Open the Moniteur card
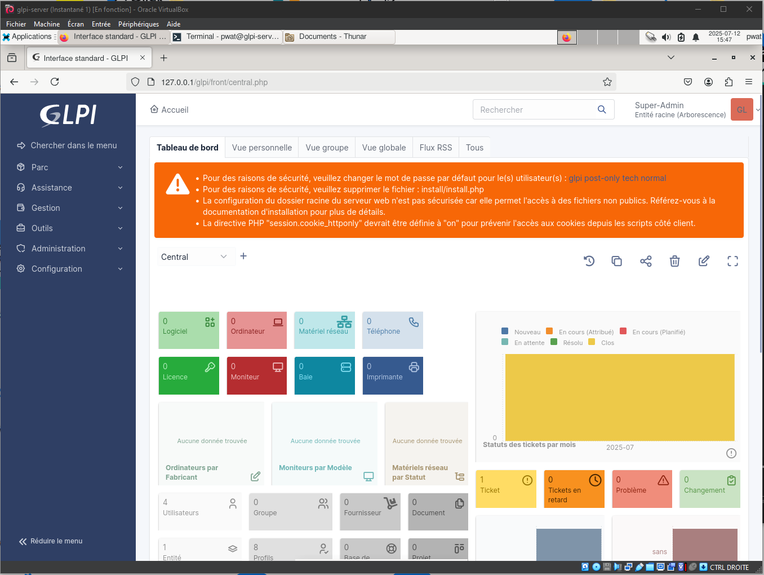This screenshot has width=764, height=575. pyautogui.click(x=256, y=375)
